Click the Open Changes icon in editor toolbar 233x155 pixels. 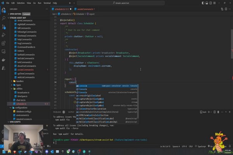[222, 9]
